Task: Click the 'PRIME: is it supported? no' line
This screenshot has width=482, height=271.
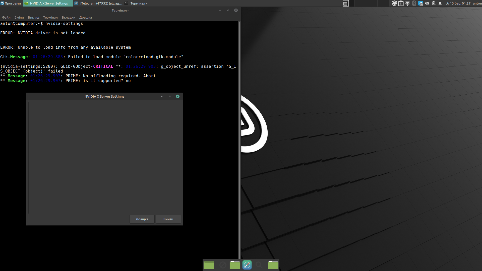Action: click(66, 81)
